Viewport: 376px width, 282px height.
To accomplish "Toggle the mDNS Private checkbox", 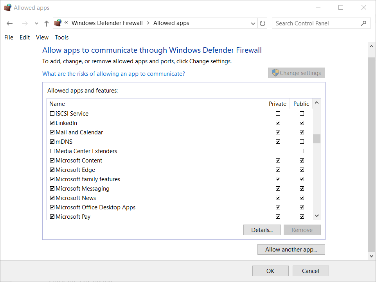I will [278, 142].
